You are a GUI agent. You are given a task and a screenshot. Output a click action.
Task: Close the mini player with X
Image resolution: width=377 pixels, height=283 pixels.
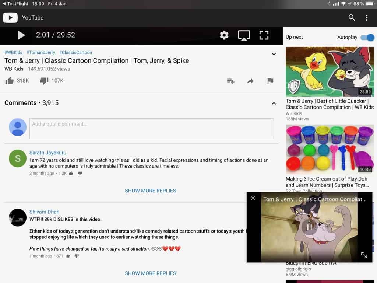pos(253,198)
